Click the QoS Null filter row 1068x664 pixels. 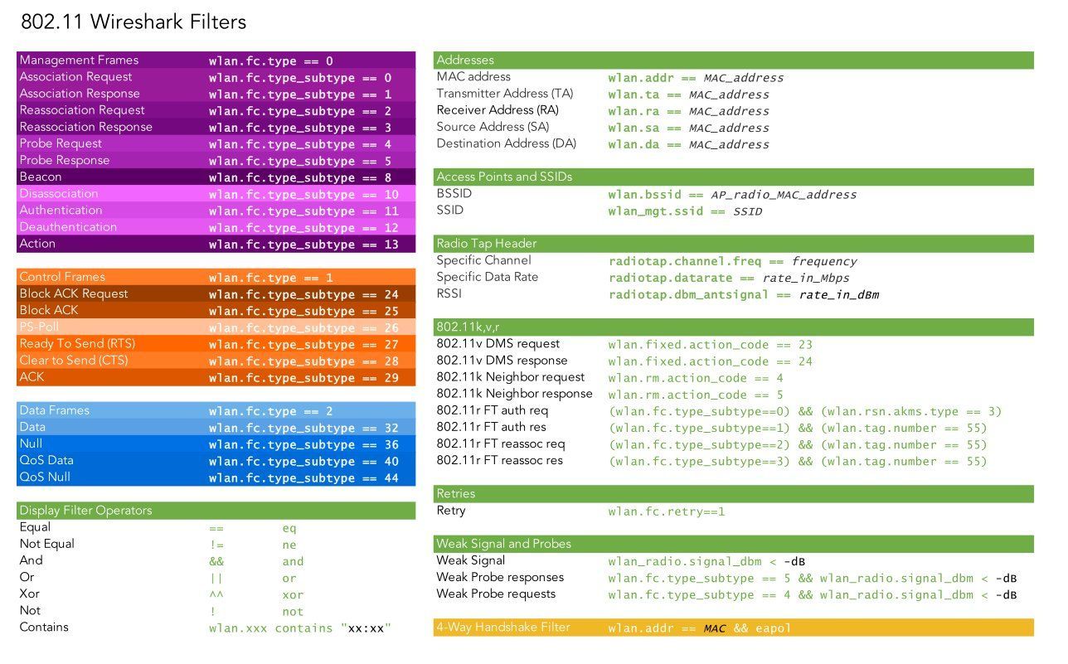pyautogui.click(x=216, y=477)
